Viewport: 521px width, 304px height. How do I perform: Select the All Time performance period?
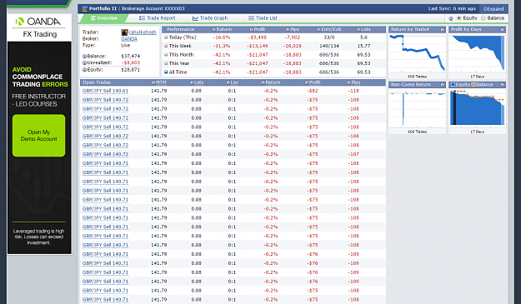166,72
